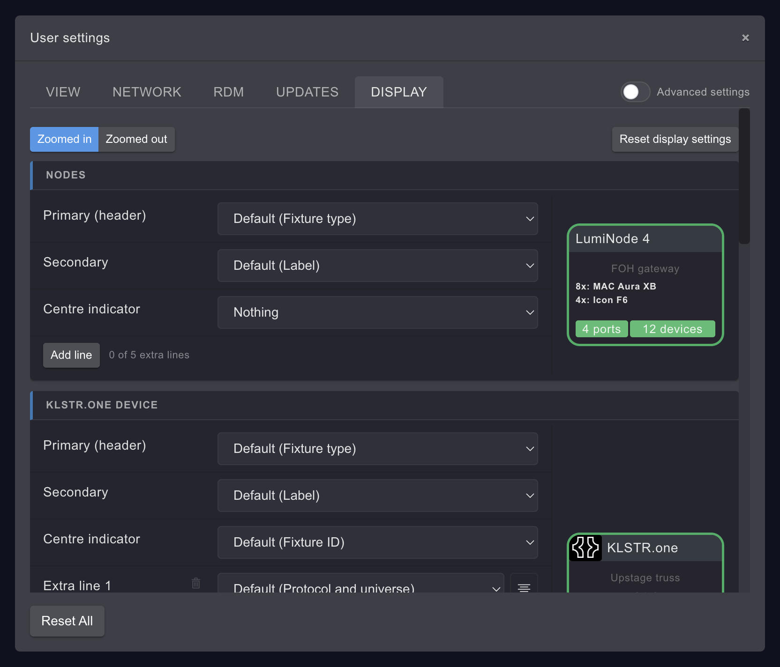Open KLSTR.one Secondary Default (Label) dropdown
This screenshot has width=780, height=667.
377,496
